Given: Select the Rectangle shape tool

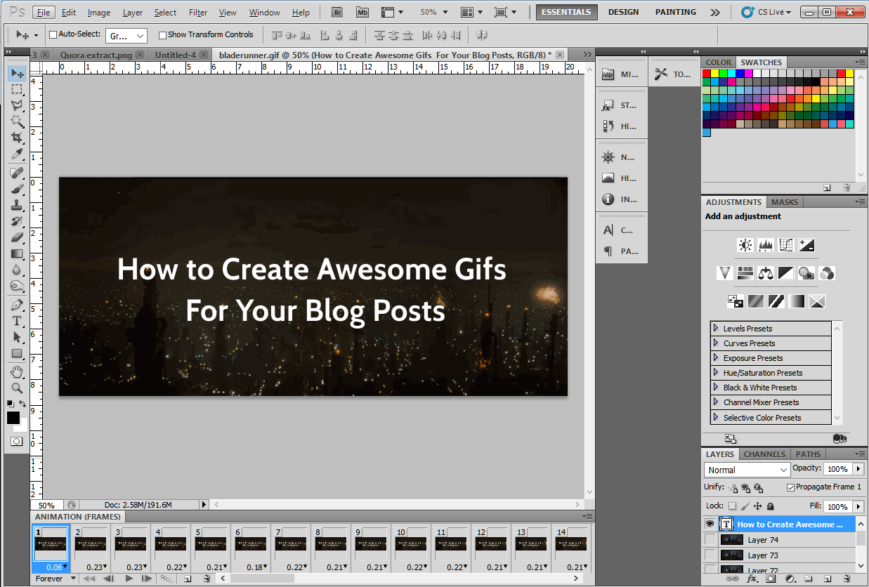Looking at the screenshot, I should click(x=17, y=353).
